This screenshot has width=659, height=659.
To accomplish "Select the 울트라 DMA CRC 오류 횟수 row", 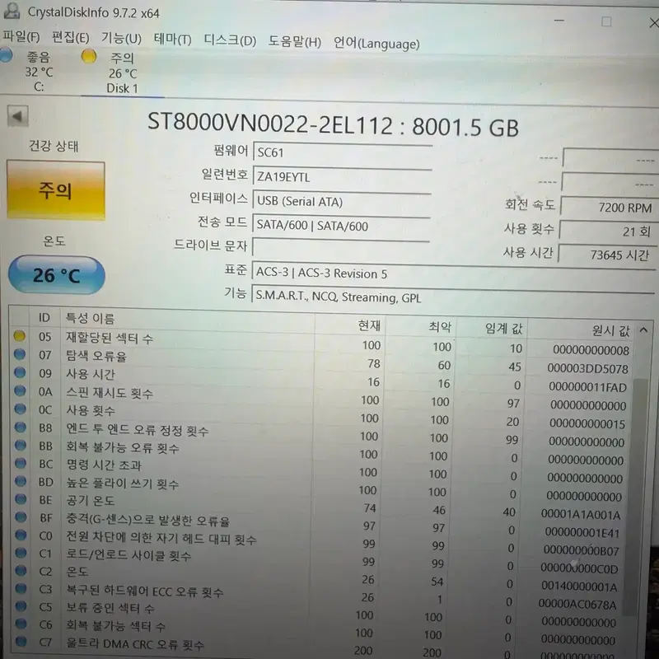I will [x=135, y=644].
